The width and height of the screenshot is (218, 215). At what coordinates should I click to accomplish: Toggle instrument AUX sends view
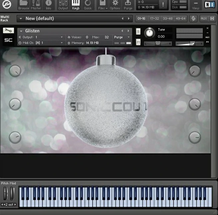tap(207, 37)
